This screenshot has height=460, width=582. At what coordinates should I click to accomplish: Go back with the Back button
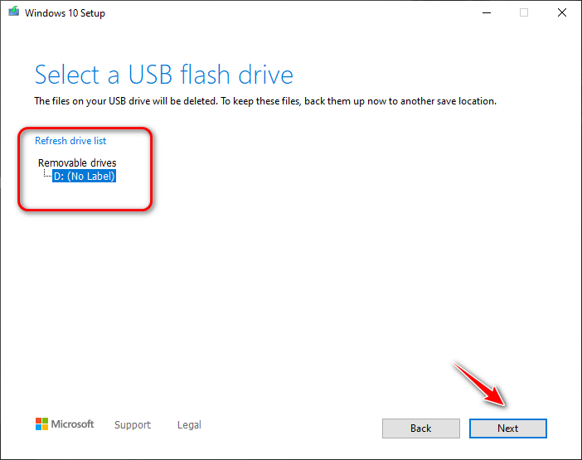tap(420, 429)
